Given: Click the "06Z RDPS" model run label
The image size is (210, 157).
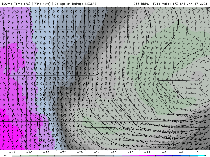Looking at the screenshot, I should pyautogui.click(x=141, y=4).
